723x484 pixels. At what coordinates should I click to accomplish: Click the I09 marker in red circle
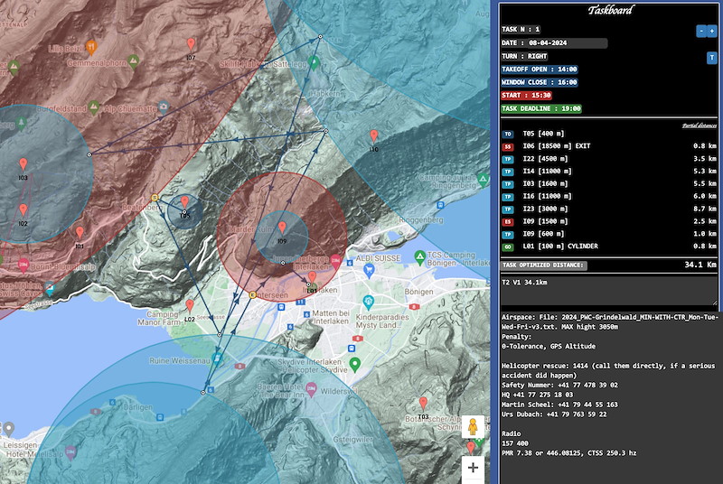coord(282,228)
